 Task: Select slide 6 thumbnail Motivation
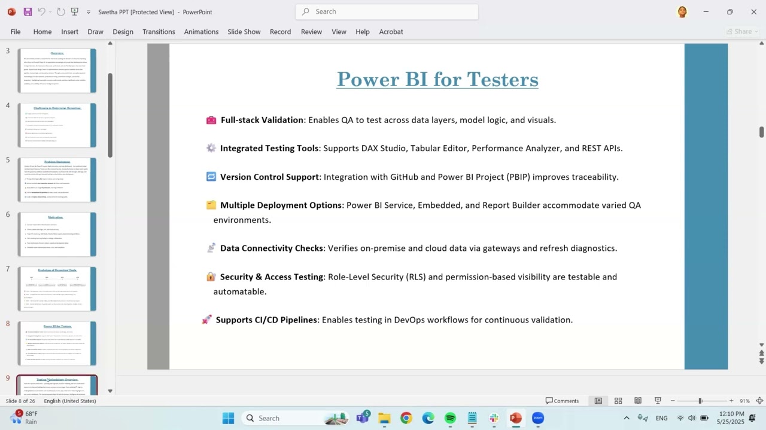click(57, 235)
